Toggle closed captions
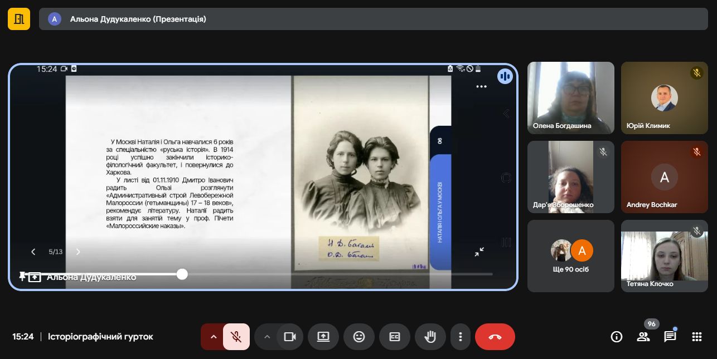 (395, 337)
